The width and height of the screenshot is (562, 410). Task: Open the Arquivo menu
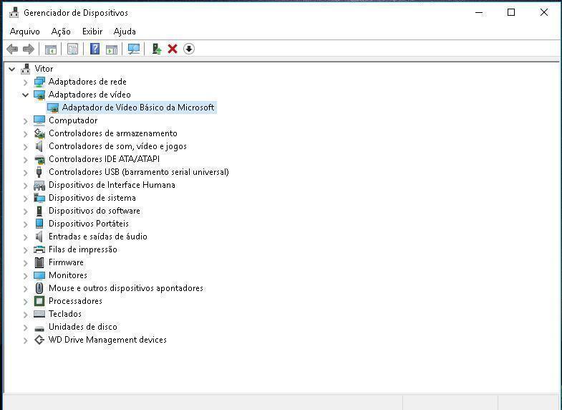pos(25,32)
